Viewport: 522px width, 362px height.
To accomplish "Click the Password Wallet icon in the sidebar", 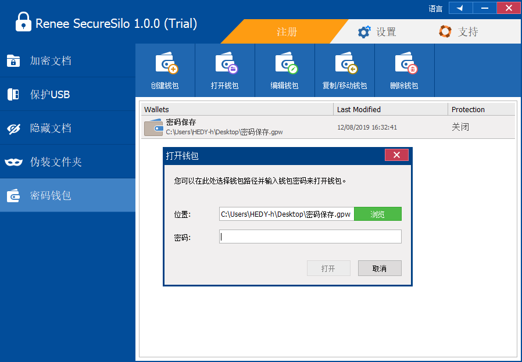I will click(x=13, y=195).
